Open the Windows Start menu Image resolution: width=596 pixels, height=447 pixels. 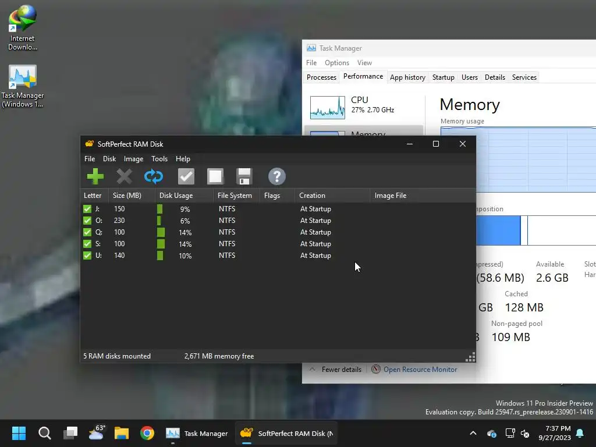coord(19,433)
